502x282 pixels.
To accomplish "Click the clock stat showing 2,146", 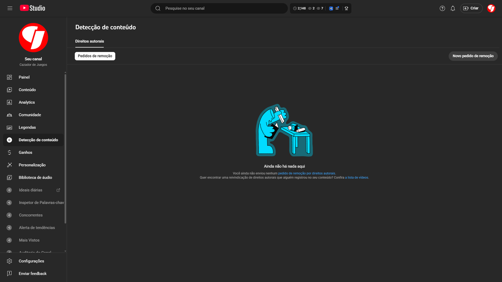I will coord(299,8).
